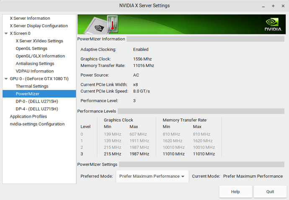Open OpenGL/GLX Information
This screenshot has width=289, height=200.
(x=40, y=56)
